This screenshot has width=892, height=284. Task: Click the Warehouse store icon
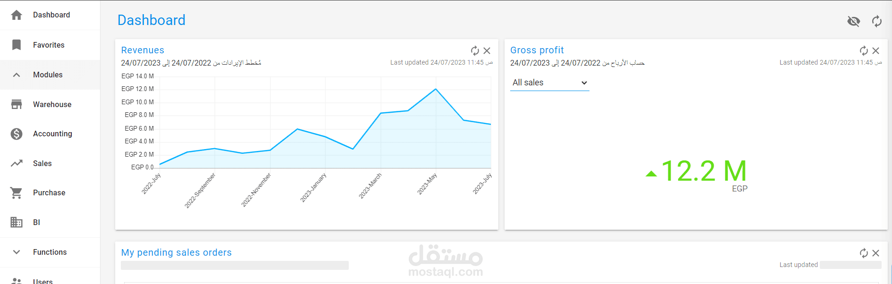click(17, 104)
